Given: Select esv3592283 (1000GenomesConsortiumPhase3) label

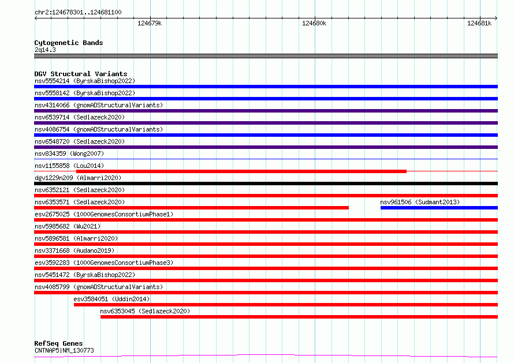Looking at the screenshot, I should (x=104, y=263).
